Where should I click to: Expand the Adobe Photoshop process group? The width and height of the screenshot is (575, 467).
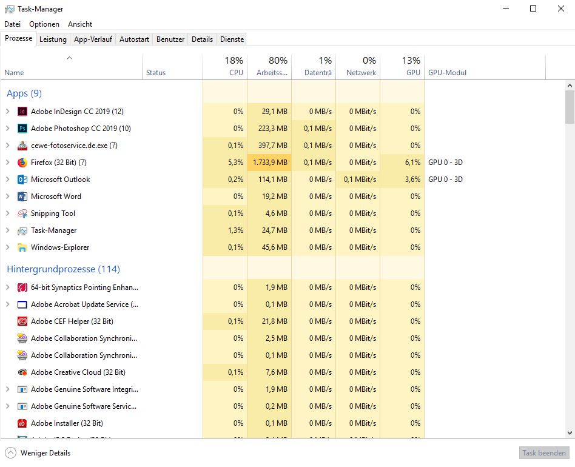tap(8, 129)
